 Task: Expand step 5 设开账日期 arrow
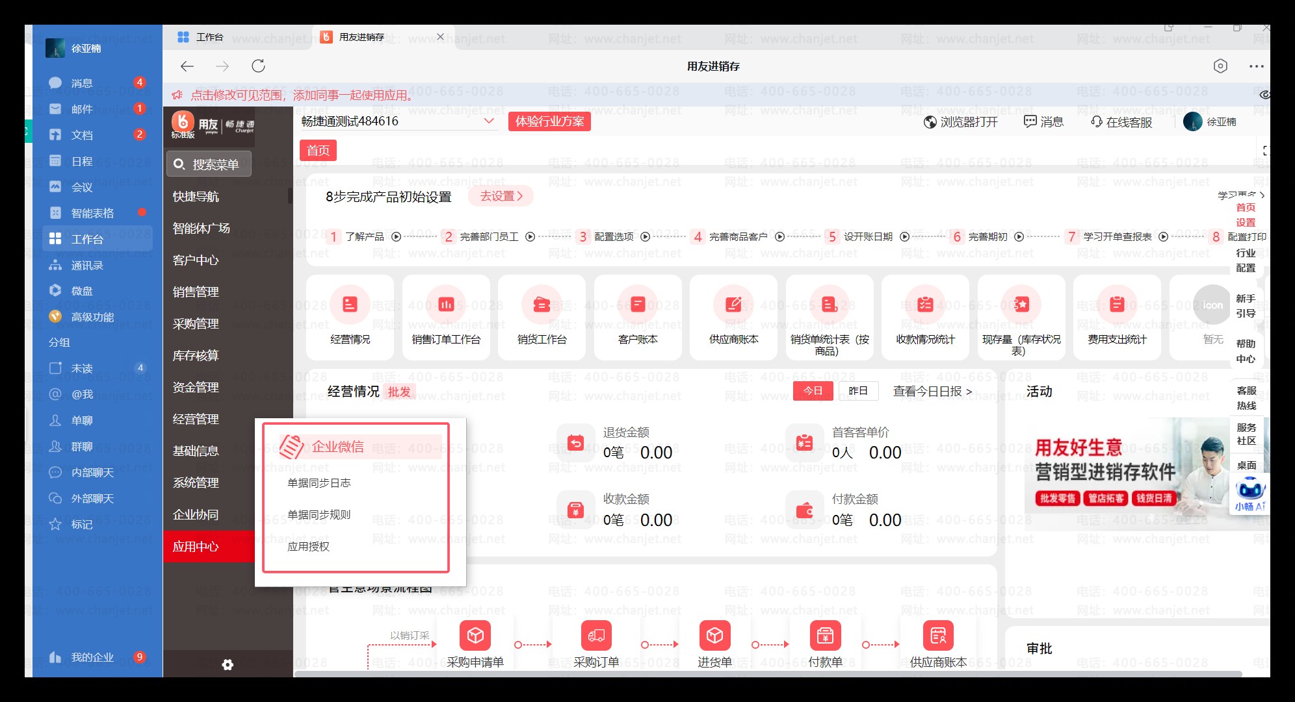tap(904, 237)
